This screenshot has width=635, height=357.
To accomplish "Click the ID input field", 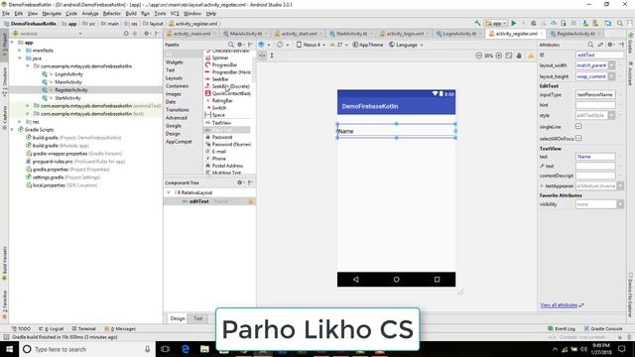I will pyautogui.click(x=599, y=55).
